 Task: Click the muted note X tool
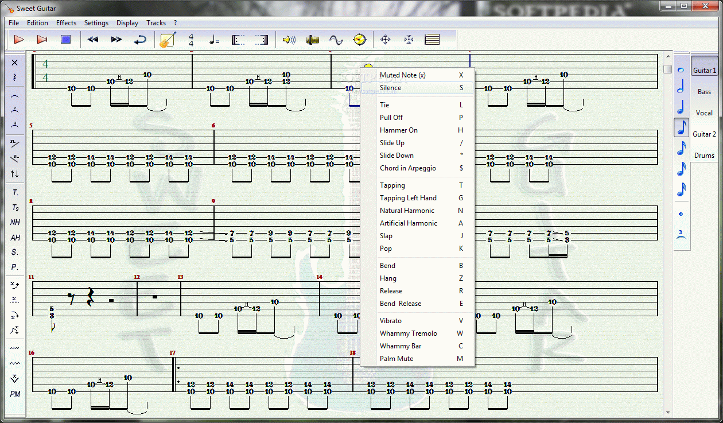[x=15, y=63]
